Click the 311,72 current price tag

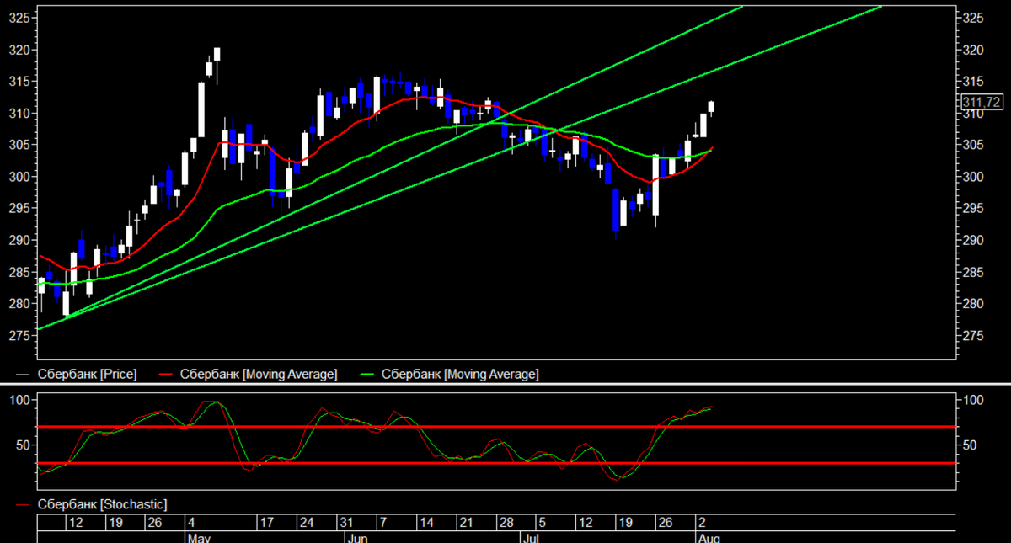[x=982, y=102]
